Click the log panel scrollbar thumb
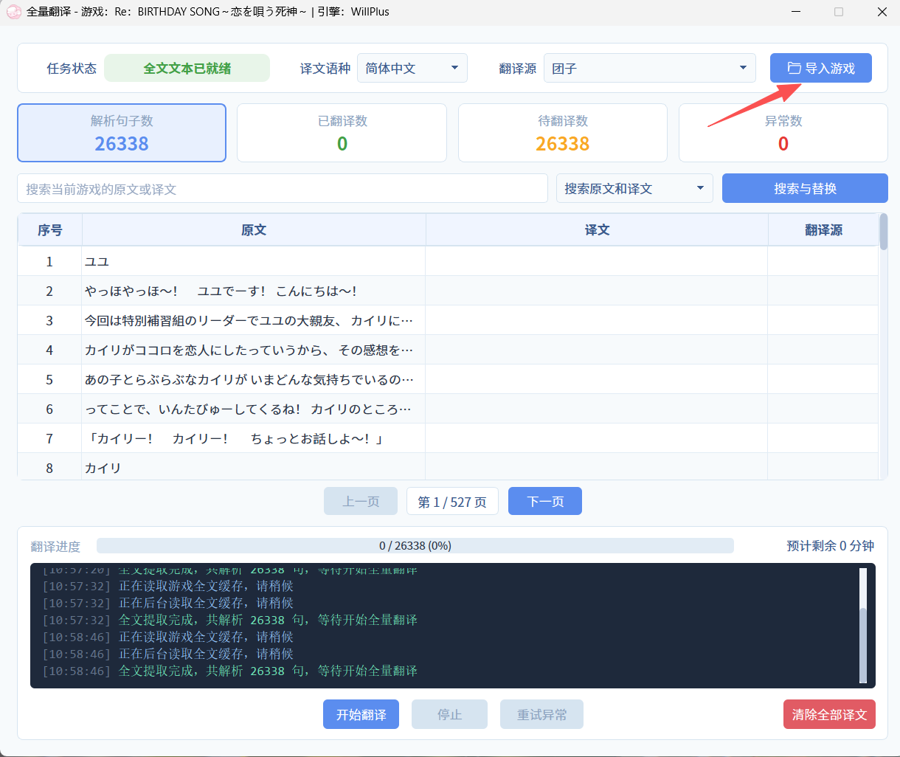The image size is (900, 757). pos(863,645)
